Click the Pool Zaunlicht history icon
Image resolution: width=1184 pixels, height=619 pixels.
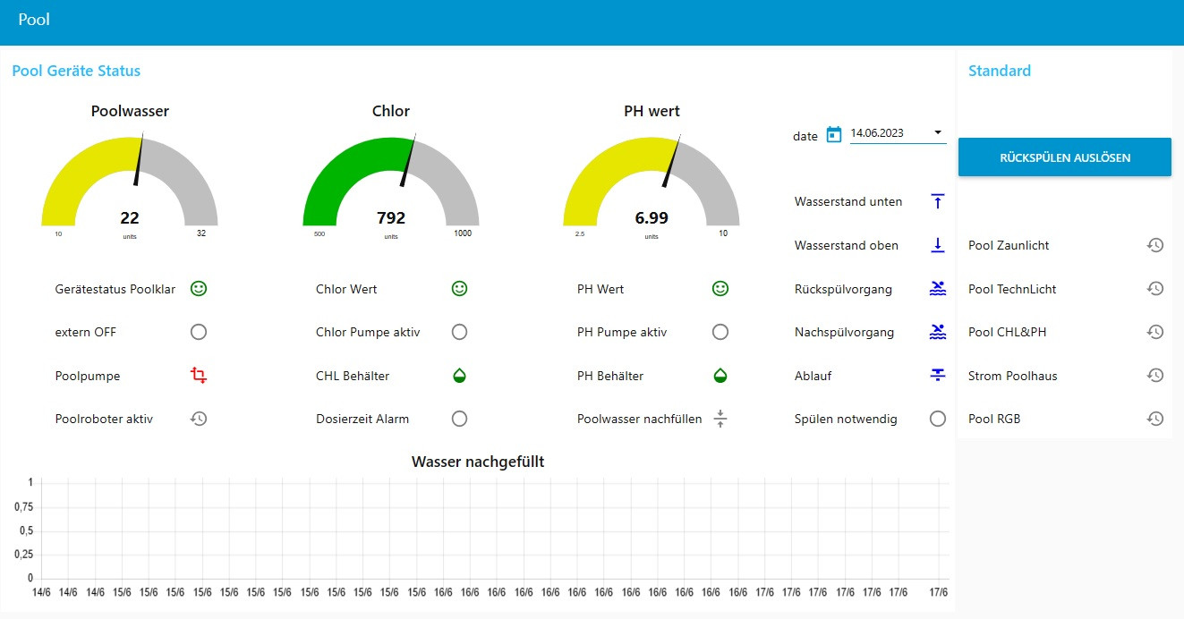(1155, 245)
